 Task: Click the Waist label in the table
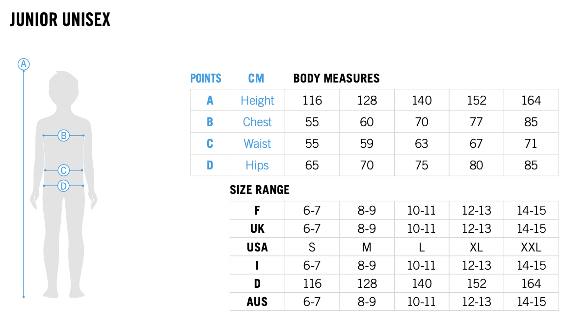tap(257, 143)
